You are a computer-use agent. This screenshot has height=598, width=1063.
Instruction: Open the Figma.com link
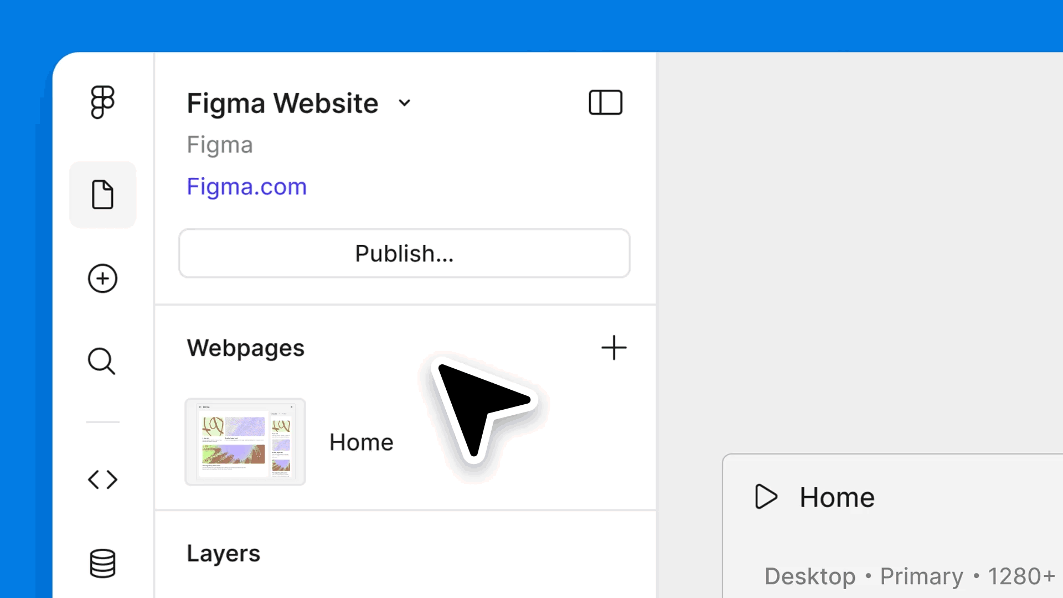point(246,187)
